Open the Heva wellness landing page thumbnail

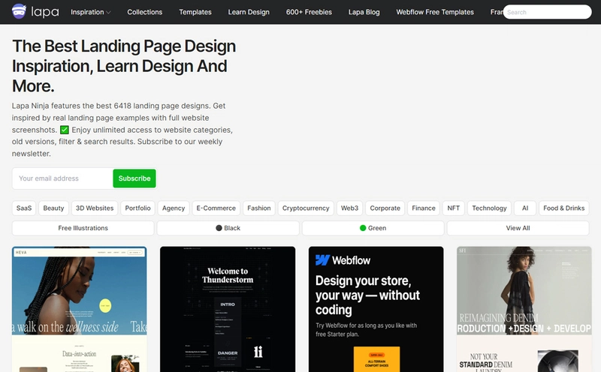80,309
